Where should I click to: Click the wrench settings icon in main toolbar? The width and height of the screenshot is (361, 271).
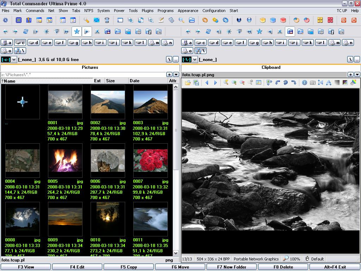pos(86,20)
